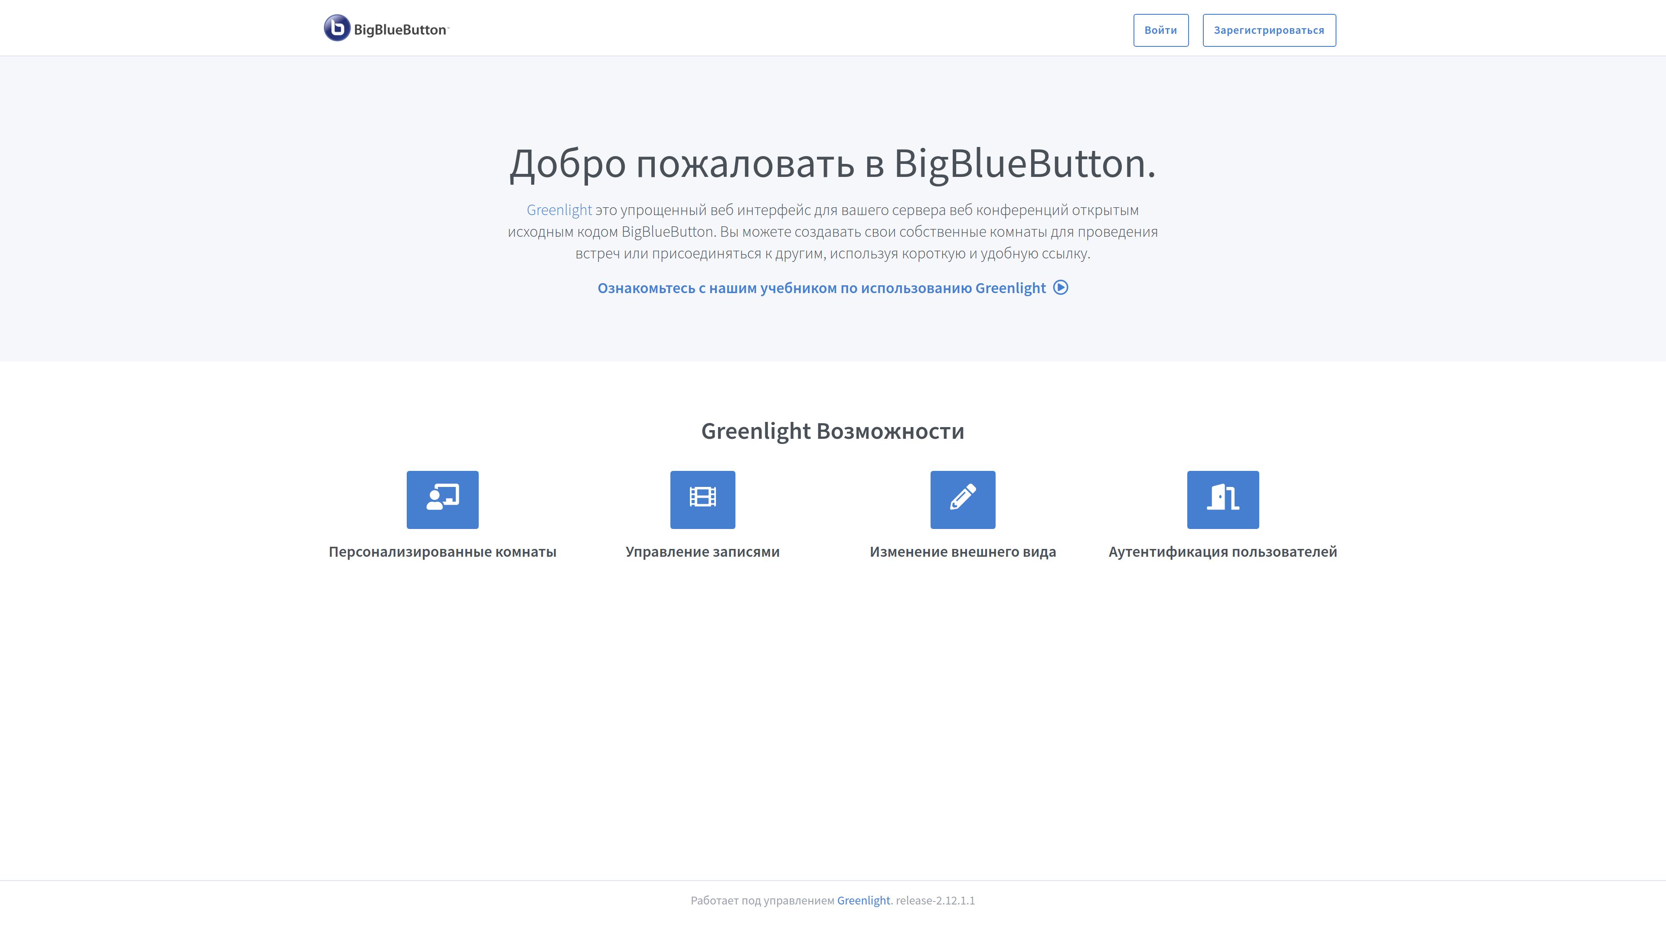This screenshot has height=937, width=1666.
Task: Click the recording management film icon
Action: 702,499
